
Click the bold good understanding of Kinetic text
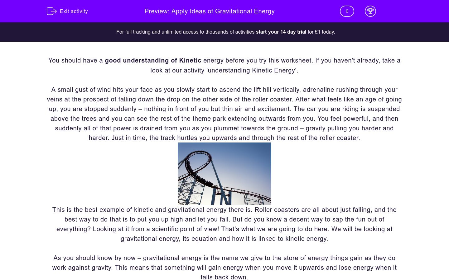click(x=153, y=60)
